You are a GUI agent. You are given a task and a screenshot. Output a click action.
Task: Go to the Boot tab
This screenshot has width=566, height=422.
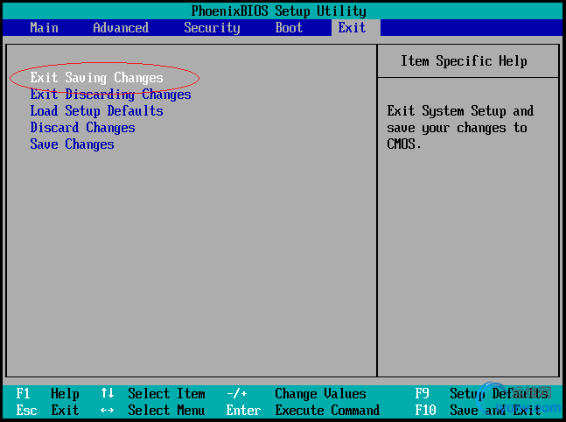tap(289, 28)
